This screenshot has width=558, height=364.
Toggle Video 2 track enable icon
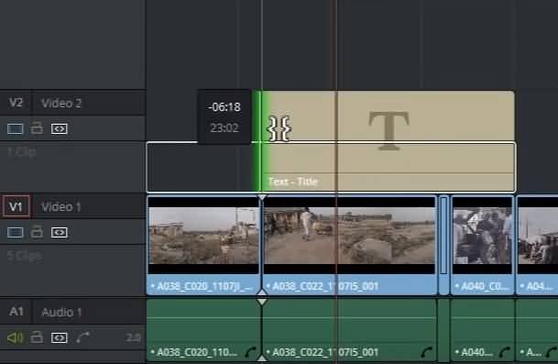point(15,128)
